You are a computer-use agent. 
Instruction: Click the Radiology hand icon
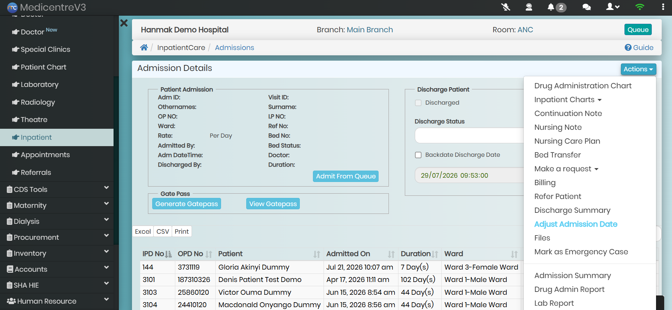point(16,102)
